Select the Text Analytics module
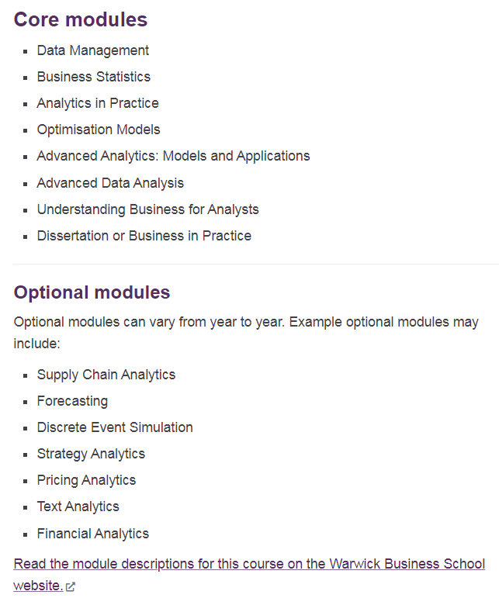The width and height of the screenshot is (499, 605). (x=78, y=506)
